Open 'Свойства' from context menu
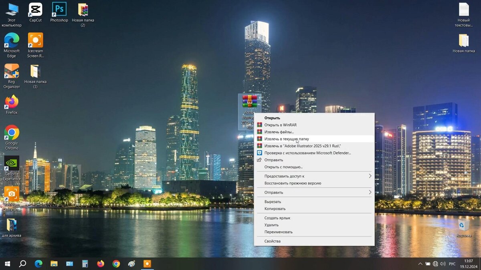This screenshot has width=481, height=270. click(314, 241)
